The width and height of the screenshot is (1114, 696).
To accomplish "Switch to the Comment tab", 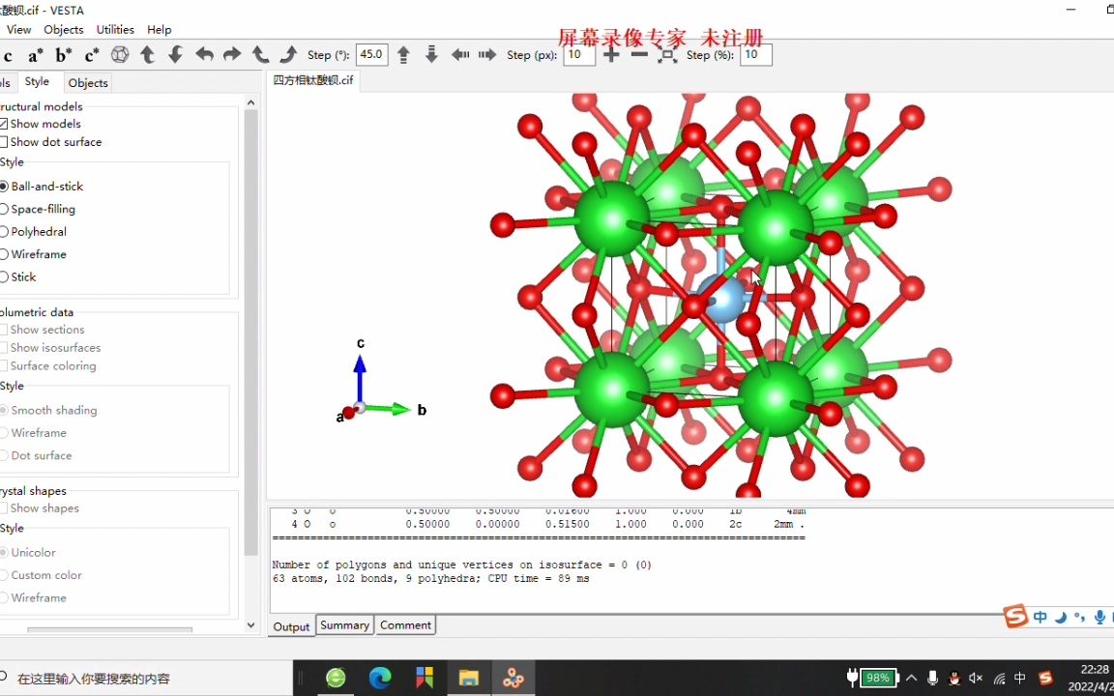I will 406,625.
